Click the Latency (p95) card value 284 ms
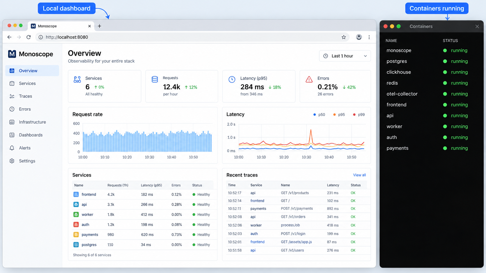Viewport: 486px width, 273px height. click(x=252, y=87)
